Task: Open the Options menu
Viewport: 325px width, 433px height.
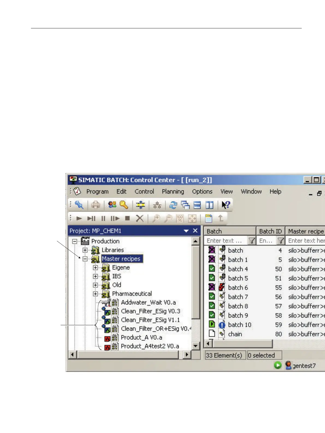Action: pos(202,192)
